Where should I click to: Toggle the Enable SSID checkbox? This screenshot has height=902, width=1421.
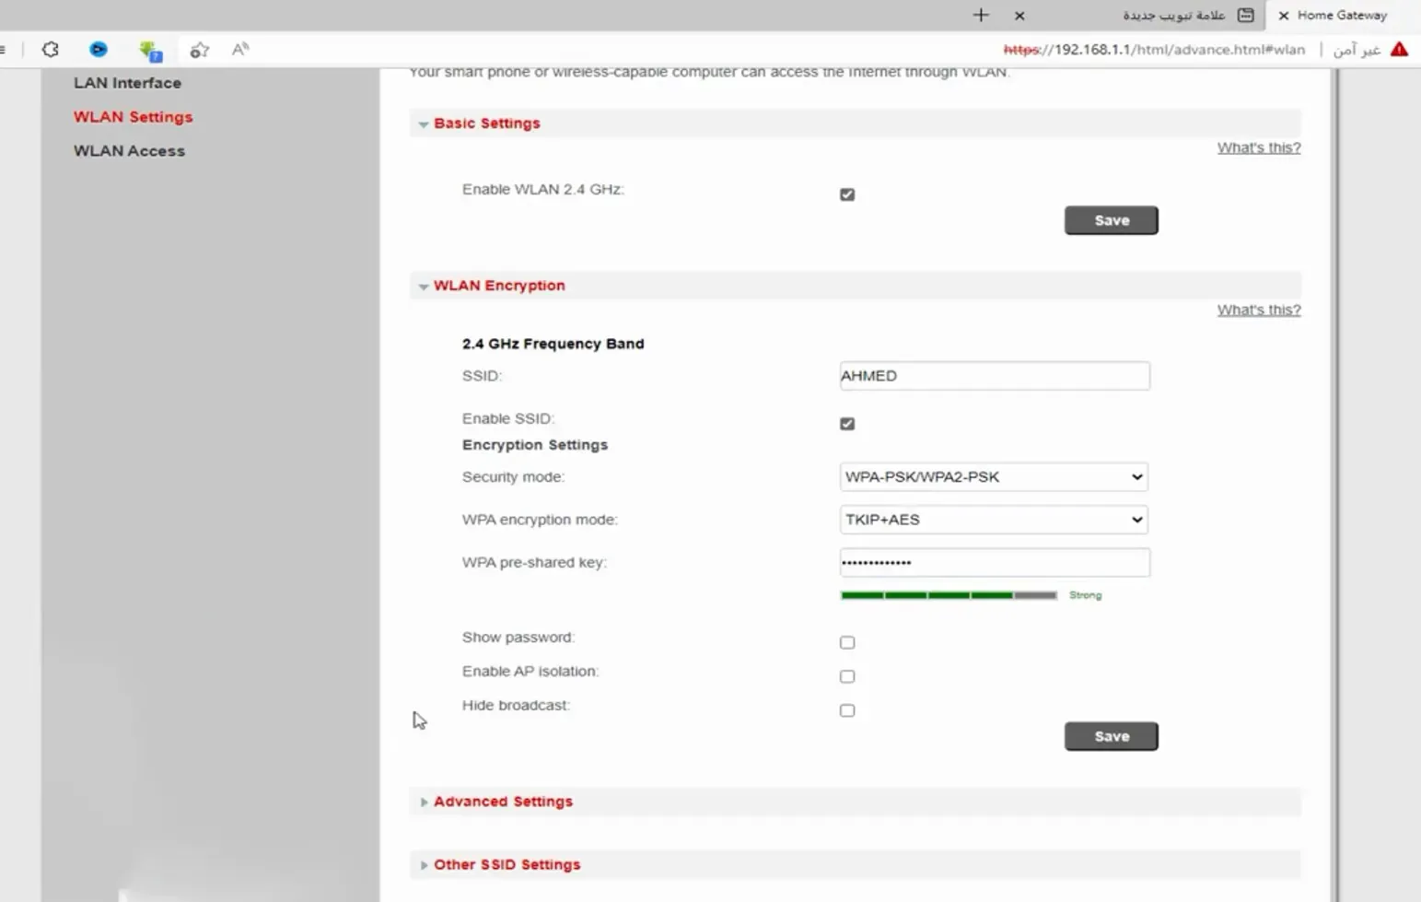[847, 424]
